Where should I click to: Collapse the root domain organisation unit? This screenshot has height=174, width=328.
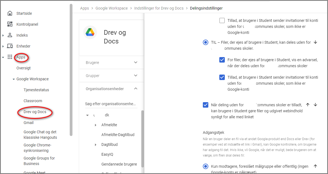click(x=88, y=115)
